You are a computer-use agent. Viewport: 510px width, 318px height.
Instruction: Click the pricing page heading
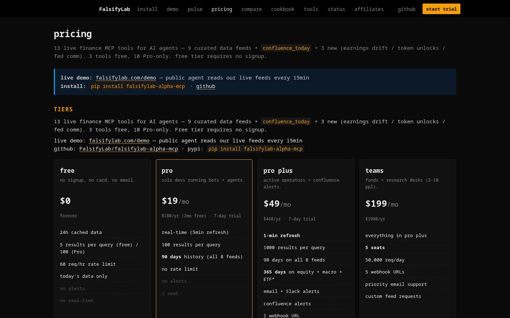click(73, 34)
